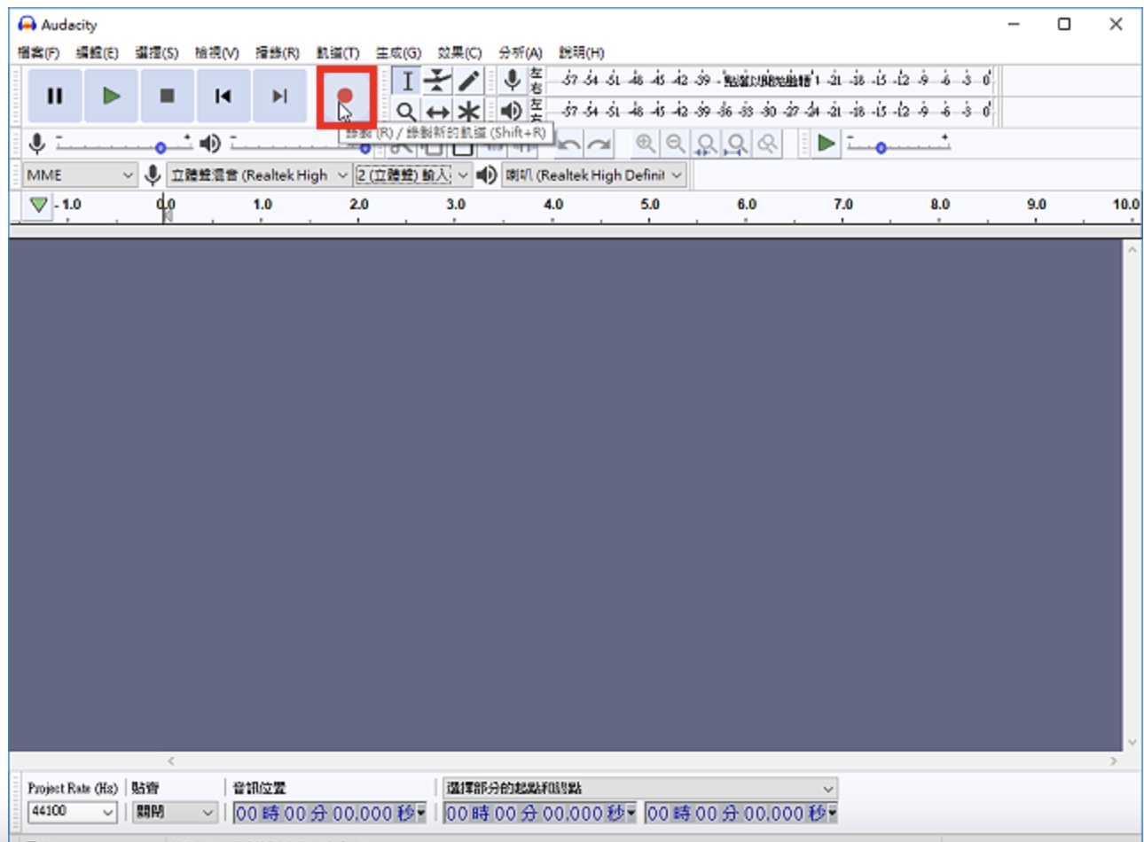Click the Redo arrow button
This screenshot has height=842, width=1144.
[599, 144]
